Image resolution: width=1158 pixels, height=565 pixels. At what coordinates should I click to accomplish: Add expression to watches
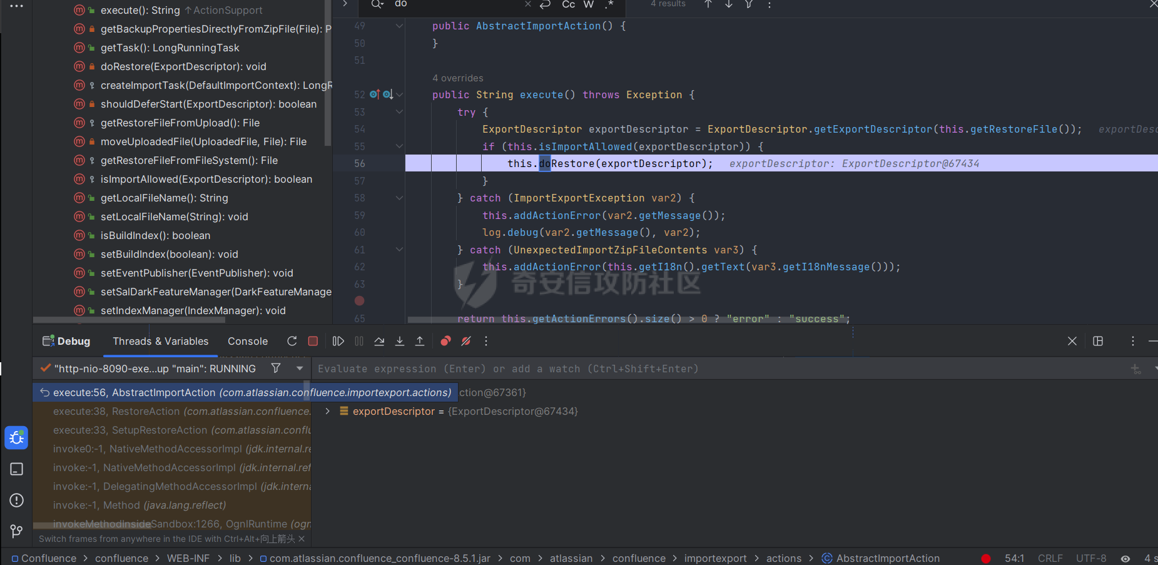point(1136,369)
